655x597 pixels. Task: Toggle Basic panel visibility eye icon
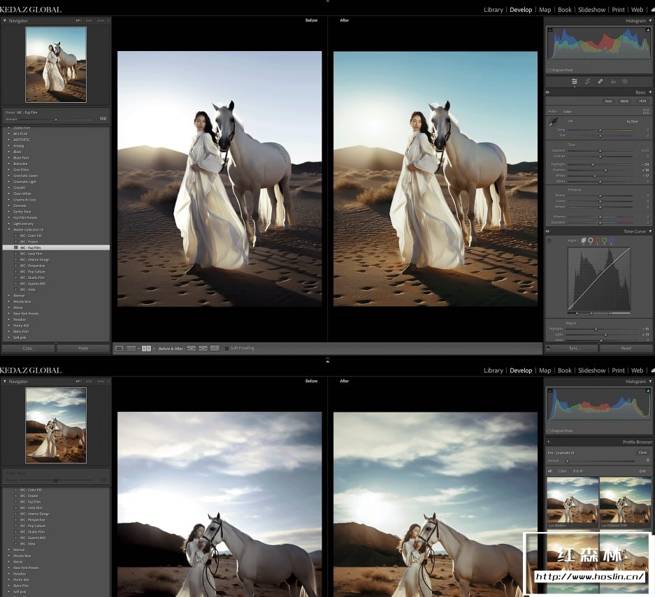click(547, 92)
